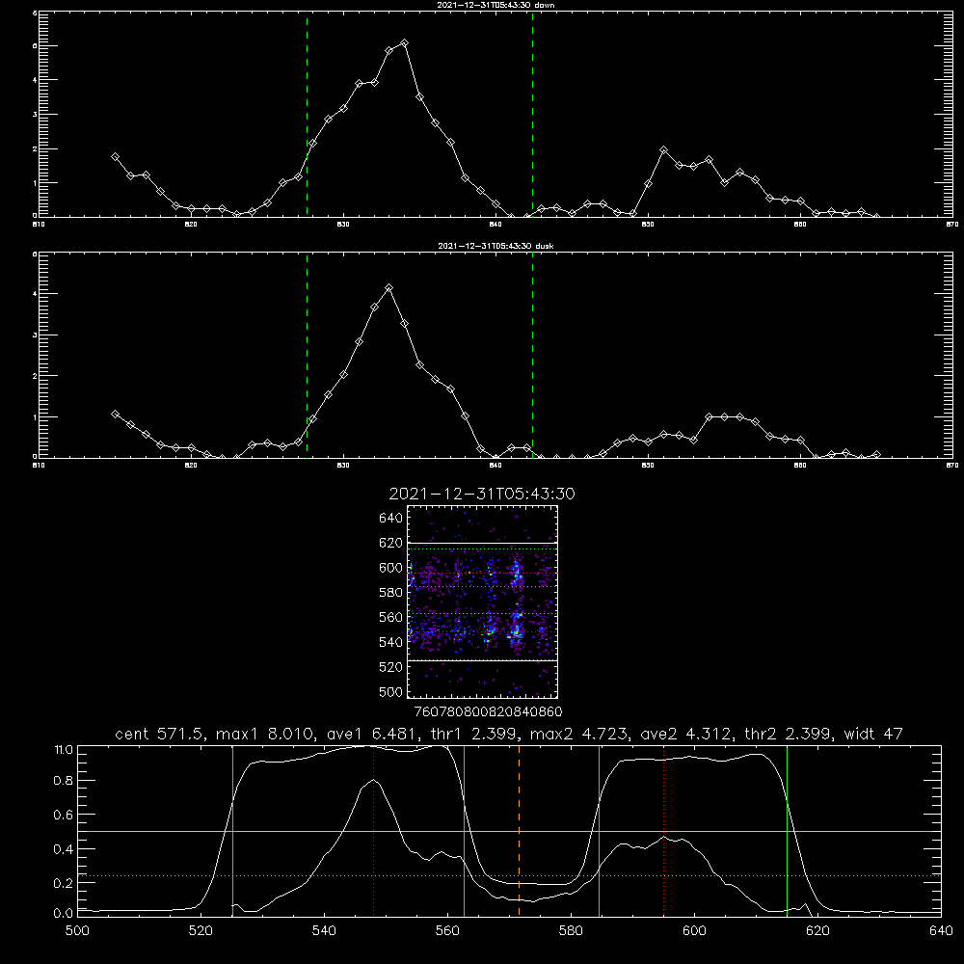Click "640" on the bottom plot x-axis
This screenshot has width=964, height=964.
pos(941,931)
